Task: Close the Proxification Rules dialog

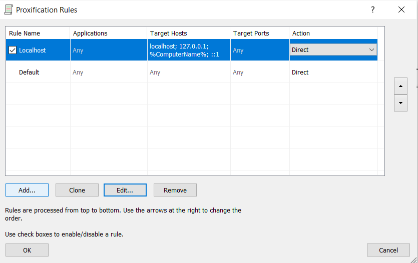Action: click(x=401, y=9)
